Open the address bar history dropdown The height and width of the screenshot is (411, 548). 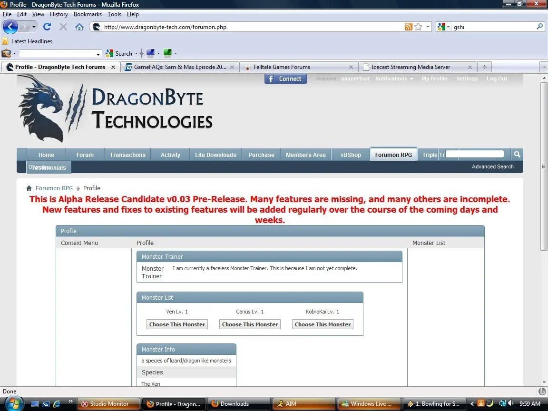(x=428, y=27)
